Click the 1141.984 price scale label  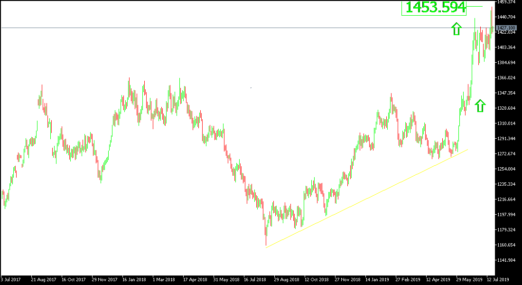pyautogui.click(x=508, y=260)
